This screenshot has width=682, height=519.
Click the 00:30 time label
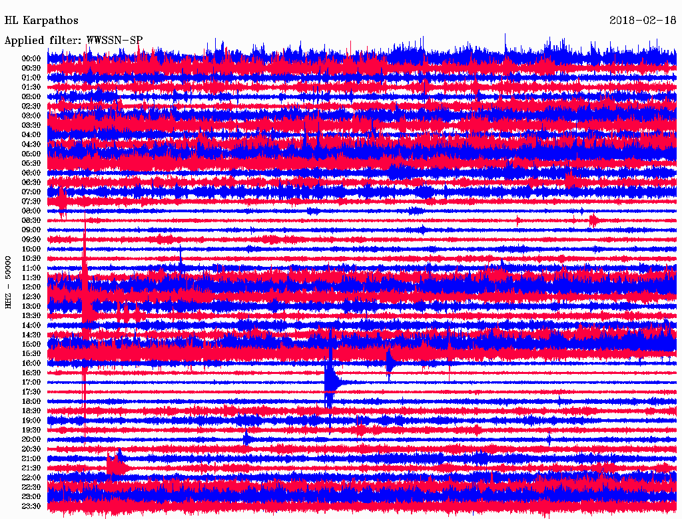(x=31, y=69)
